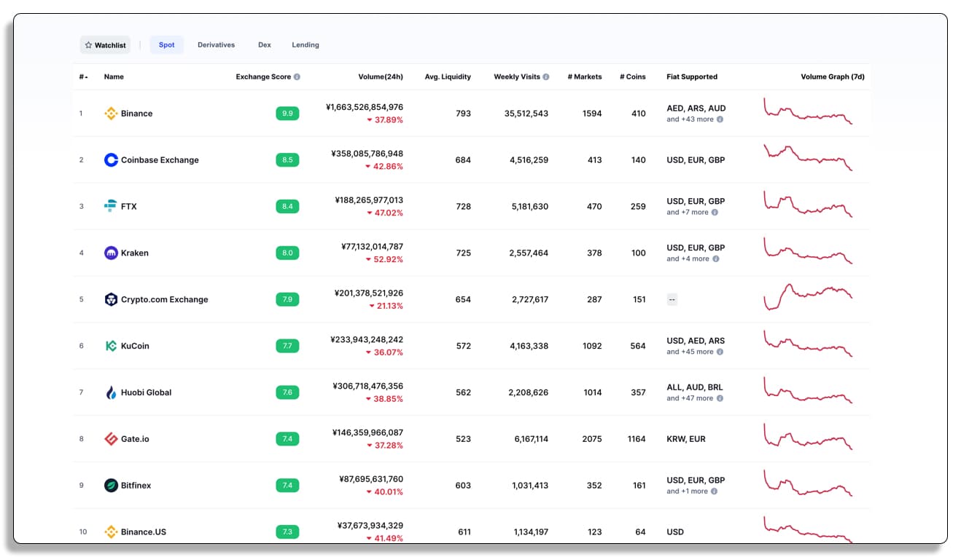
Task: Click the Volume Graph (7d) header
Action: [833, 76]
